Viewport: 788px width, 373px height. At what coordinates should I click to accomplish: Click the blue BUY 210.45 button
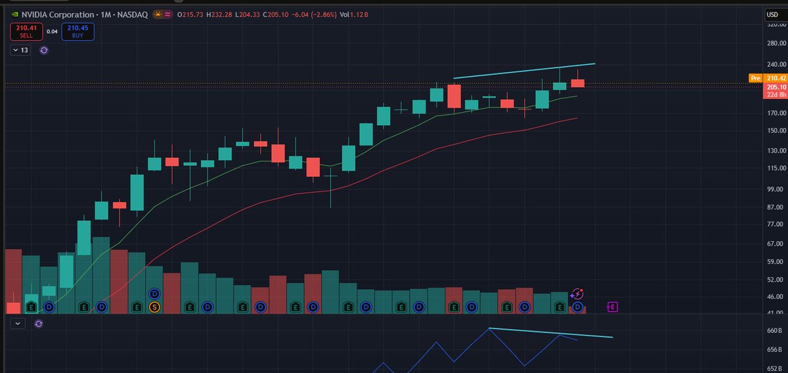(x=78, y=31)
